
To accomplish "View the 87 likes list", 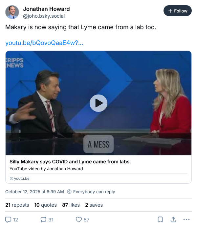I will click(71, 205).
